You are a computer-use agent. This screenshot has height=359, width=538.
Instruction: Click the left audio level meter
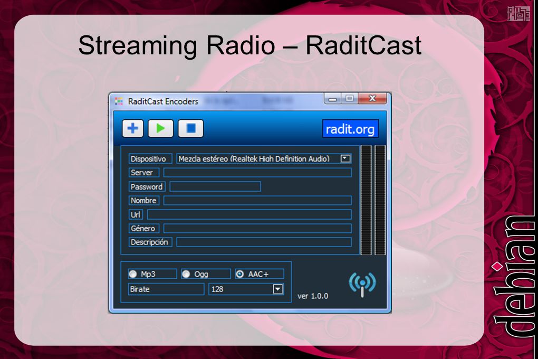(x=366, y=200)
